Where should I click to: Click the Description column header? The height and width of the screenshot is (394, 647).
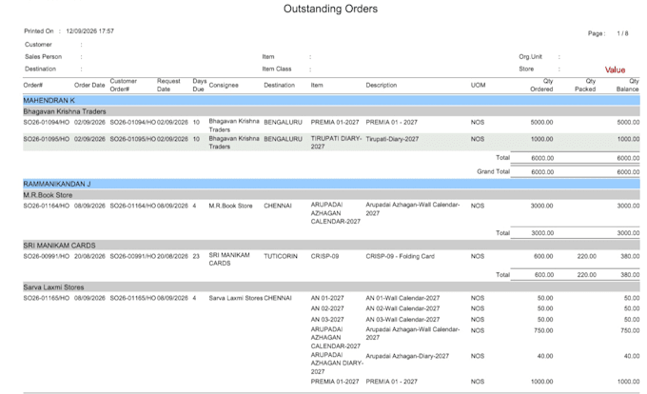pos(382,85)
